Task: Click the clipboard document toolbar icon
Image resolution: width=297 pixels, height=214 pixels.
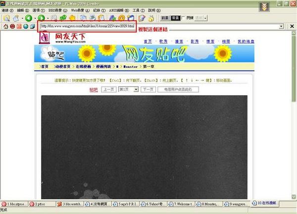Action: click(101, 18)
